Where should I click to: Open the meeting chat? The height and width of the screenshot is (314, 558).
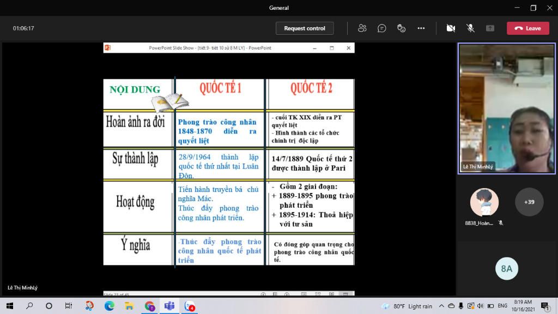point(382,28)
